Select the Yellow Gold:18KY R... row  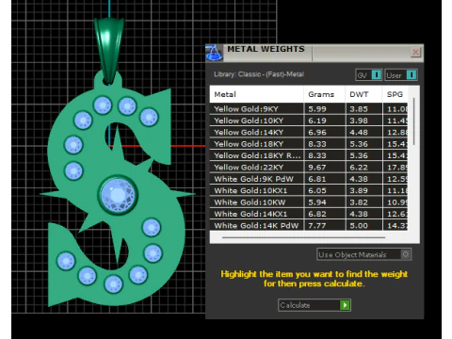[x=309, y=155]
